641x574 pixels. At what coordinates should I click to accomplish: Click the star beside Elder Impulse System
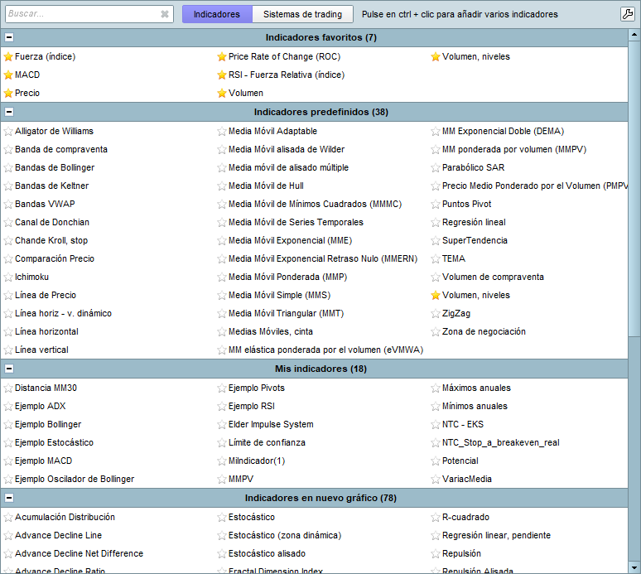(222, 425)
